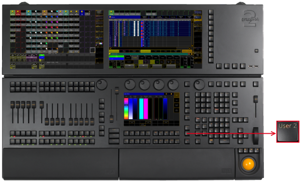Select the magenta bar in the color fader window
Image resolution: width=301 pixels, height=184 pixels.
point(146,109)
